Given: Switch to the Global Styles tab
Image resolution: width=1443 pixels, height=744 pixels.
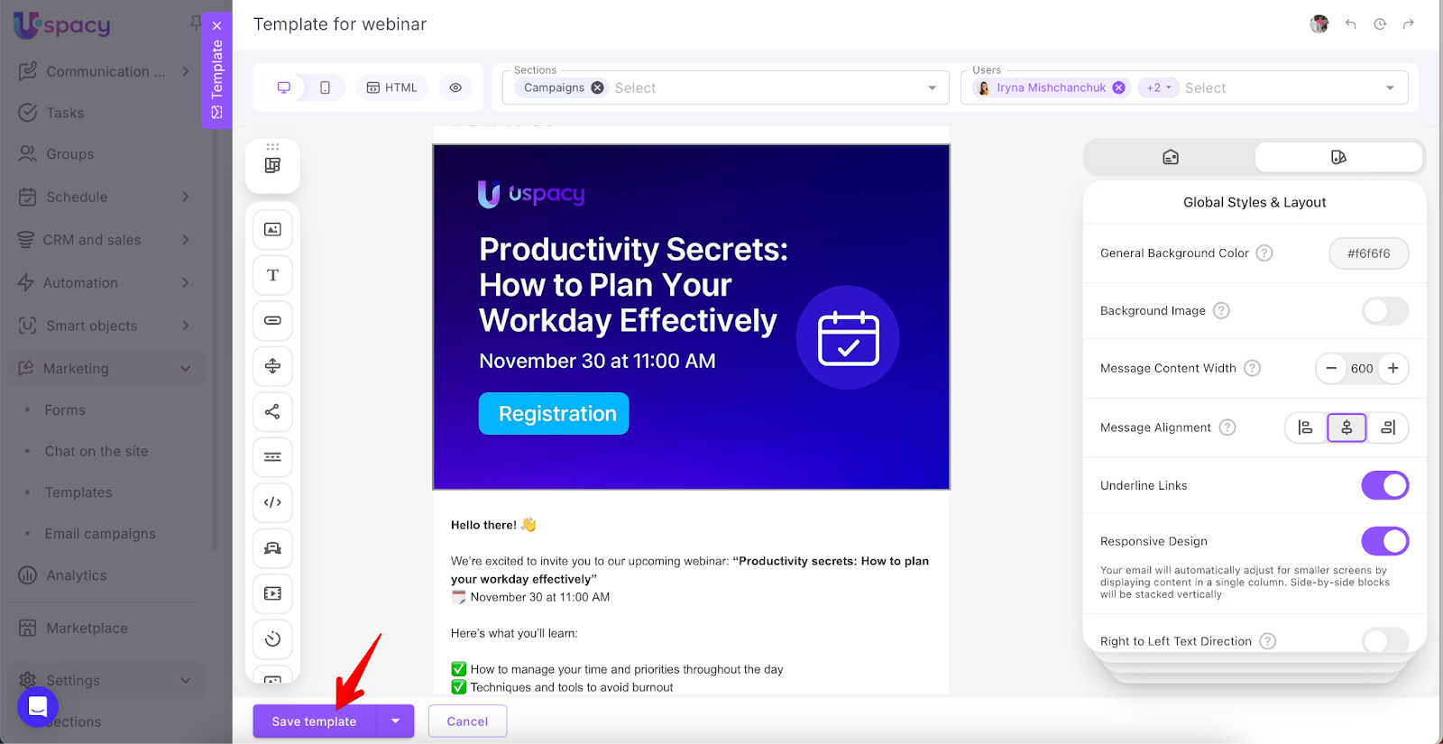Looking at the screenshot, I should pos(1338,157).
